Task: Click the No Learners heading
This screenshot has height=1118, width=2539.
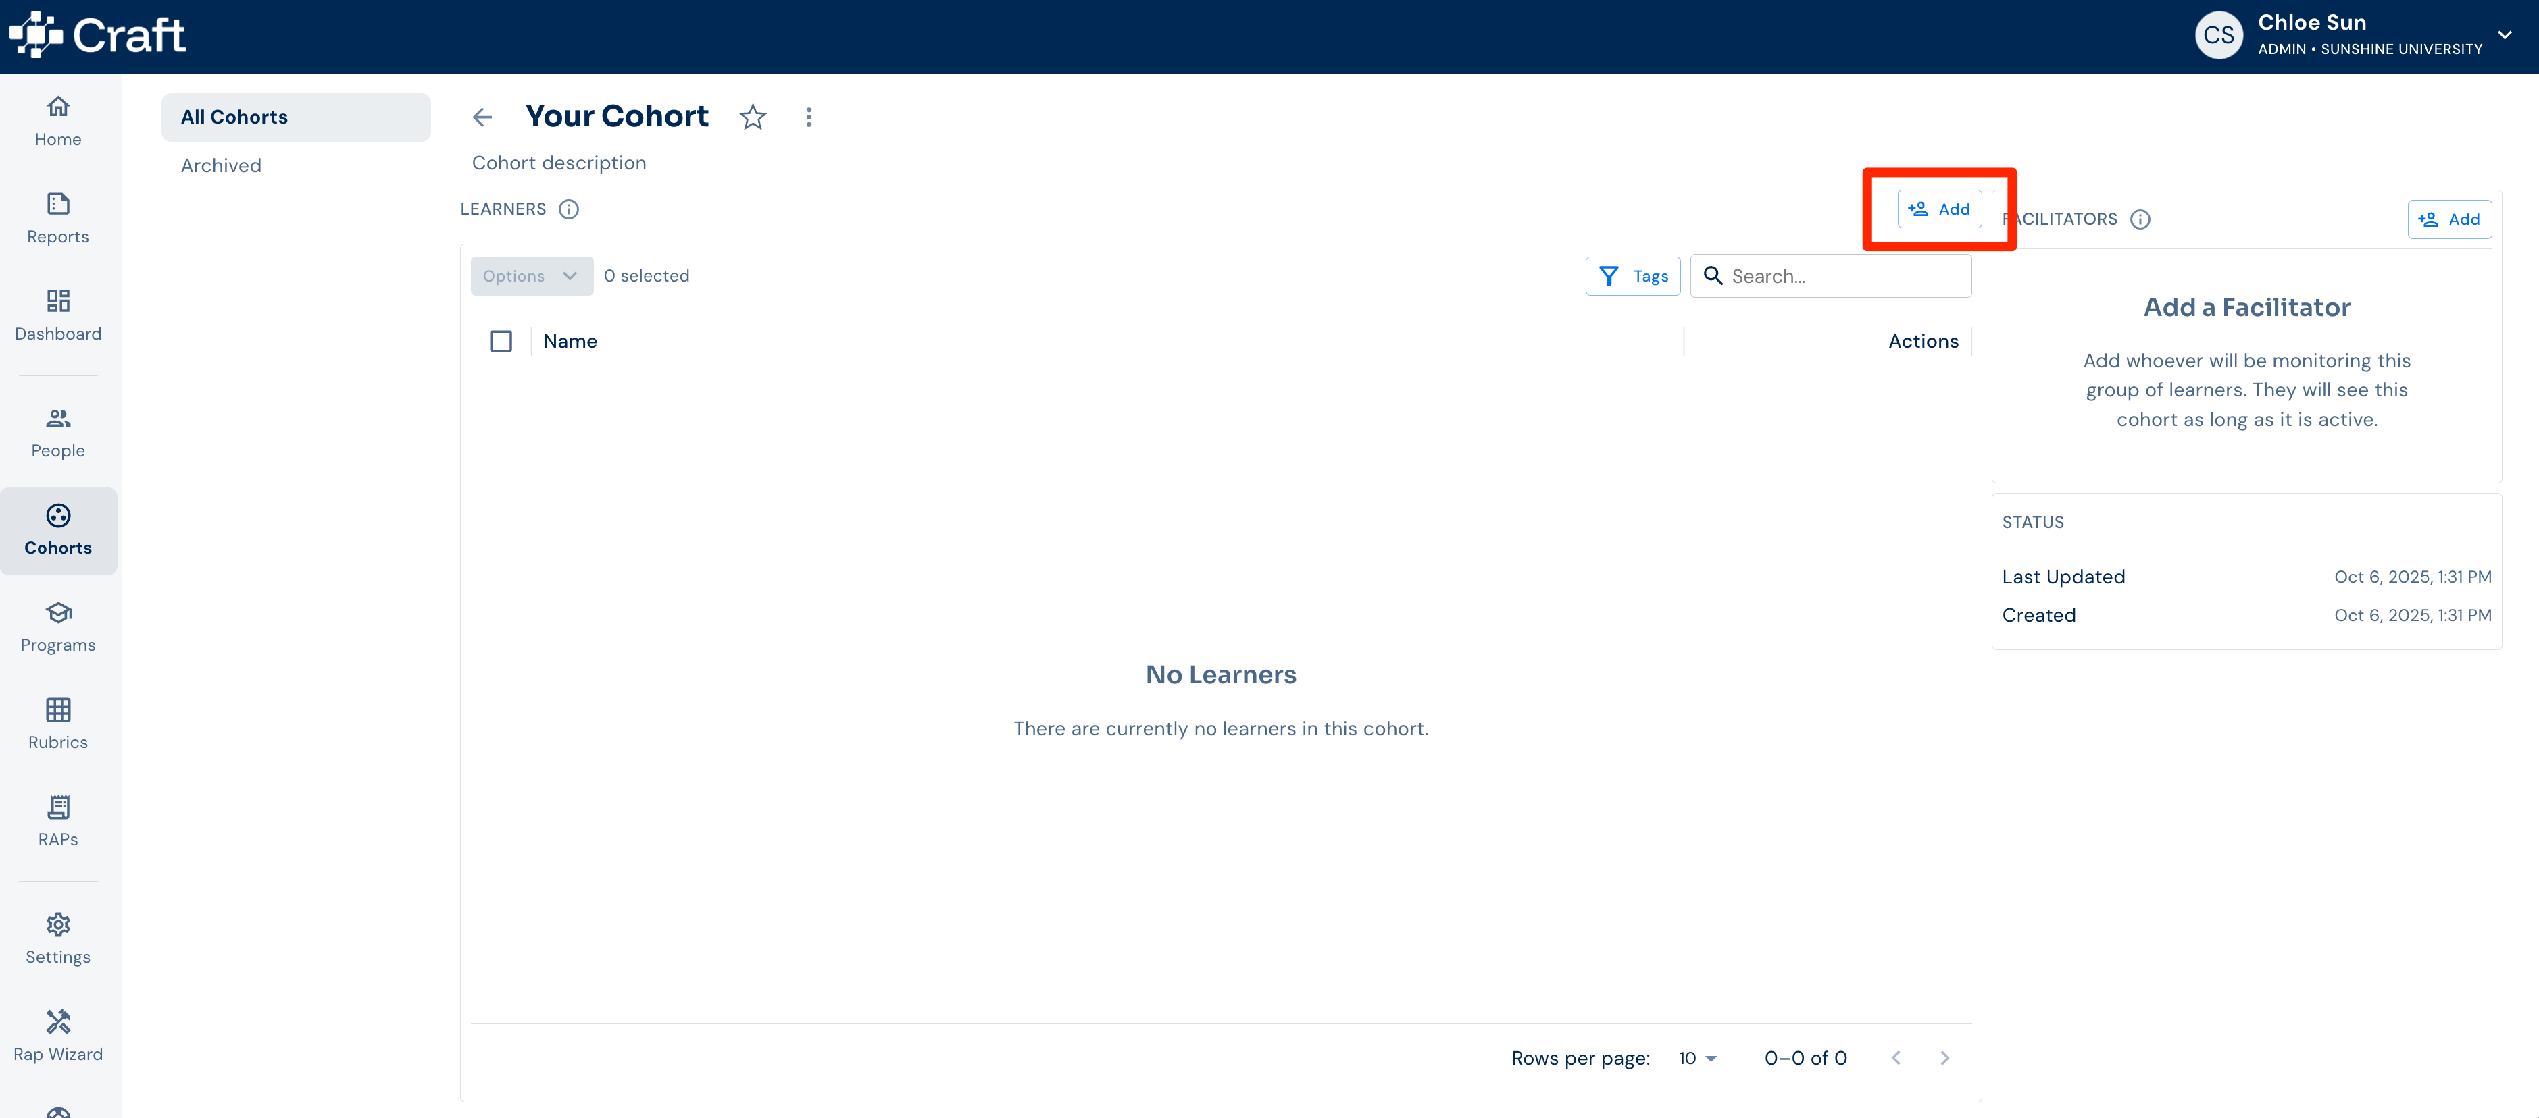Action: click(1220, 674)
